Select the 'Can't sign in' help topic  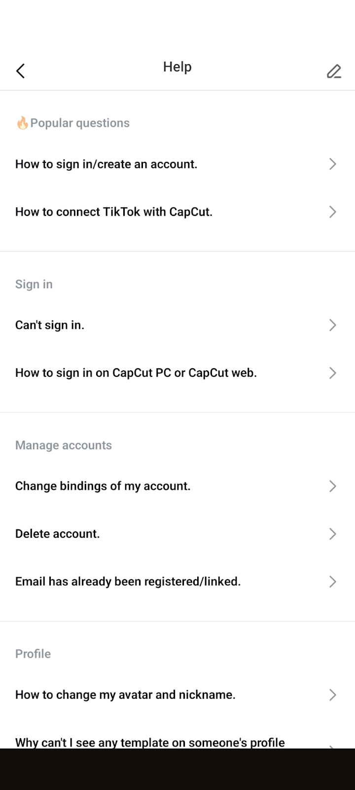[49, 325]
